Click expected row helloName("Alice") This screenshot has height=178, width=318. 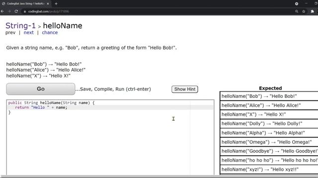point(269,105)
